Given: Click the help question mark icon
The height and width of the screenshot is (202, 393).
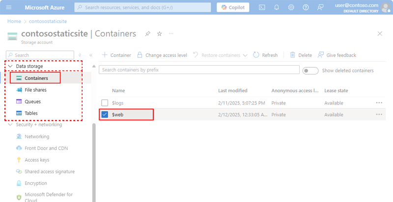Looking at the screenshot, I should click(306, 7).
